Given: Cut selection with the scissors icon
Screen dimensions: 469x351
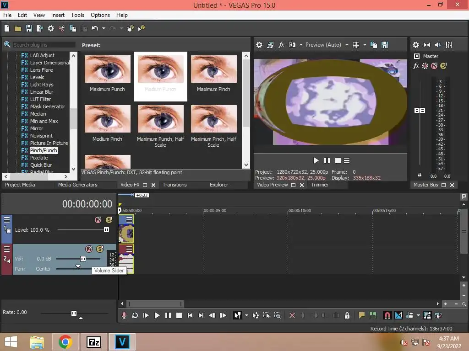Looking at the screenshot, I should [x=62, y=28].
